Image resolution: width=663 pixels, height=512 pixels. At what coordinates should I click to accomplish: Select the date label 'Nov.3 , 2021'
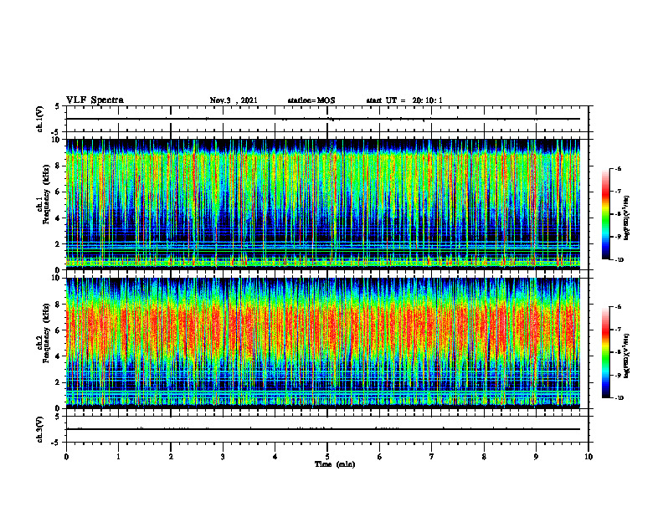234,100
